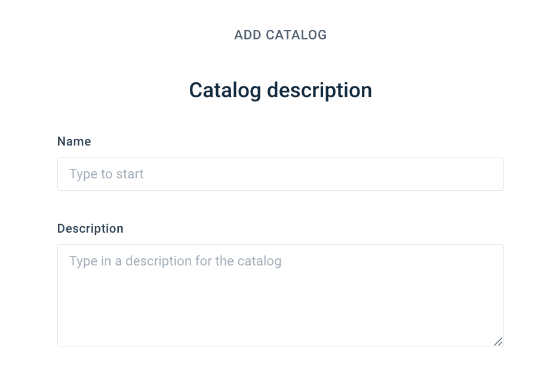The height and width of the screenshot is (377, 541).
Task: Click the word 'description' in the main heading
Action: [319, 90]
